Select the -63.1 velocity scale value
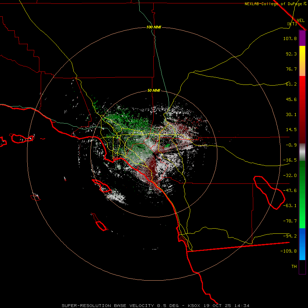Viewport: 308px width, 308px height. click(290, 206)
